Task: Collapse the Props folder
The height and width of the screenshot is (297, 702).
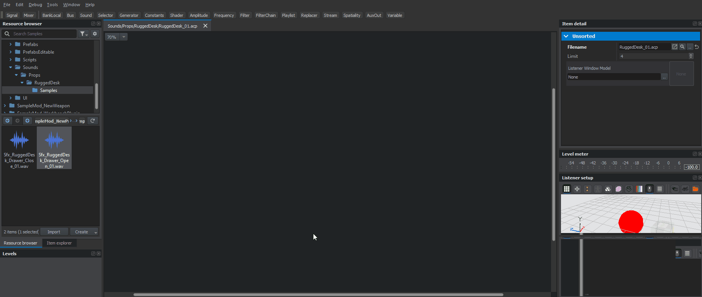Action: [x=16, y=75]
